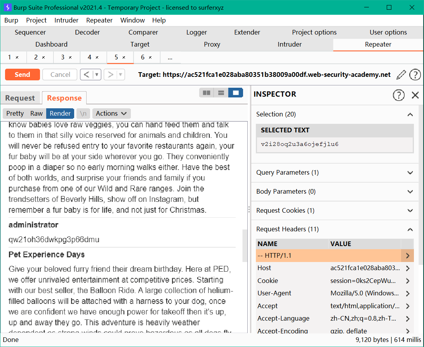Viewport: 424px width, 347px height.
Task: Close Repeater tab 4
Action: click(97, 57)
